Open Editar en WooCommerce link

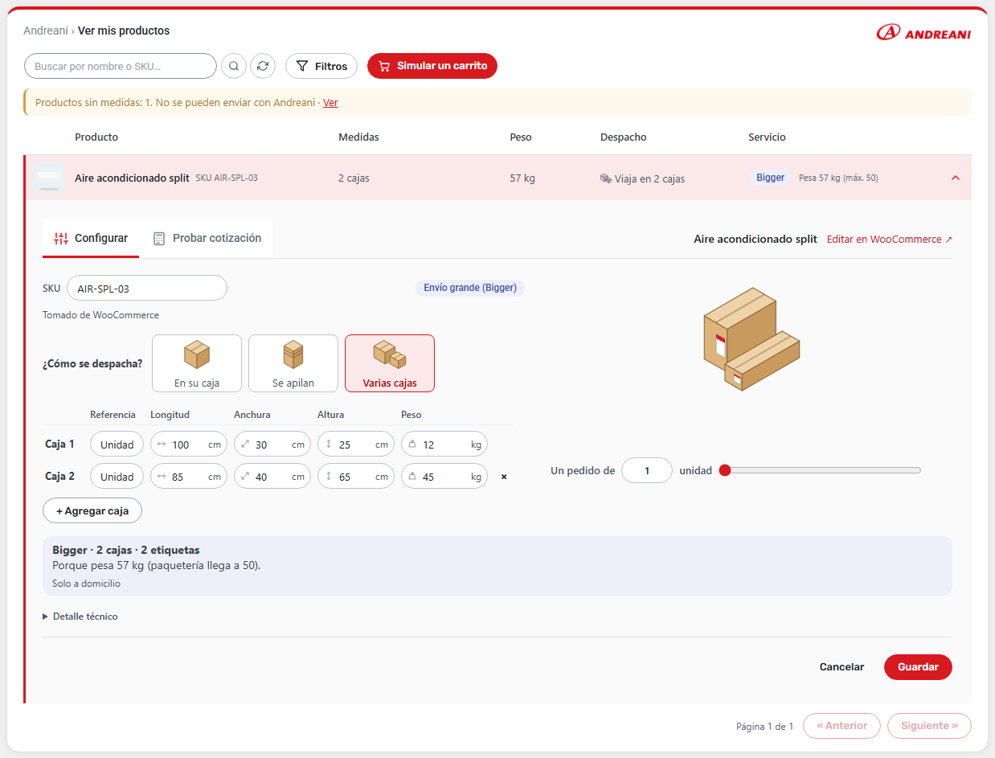tap(890, 240)
